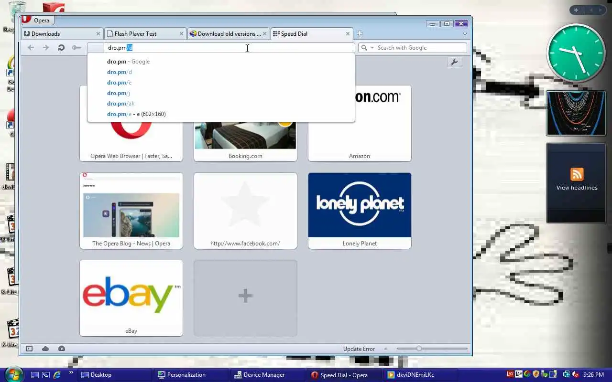Open a new tab with plus icon
The width and height of the screenshot is (612, 382).
[360, 33]
